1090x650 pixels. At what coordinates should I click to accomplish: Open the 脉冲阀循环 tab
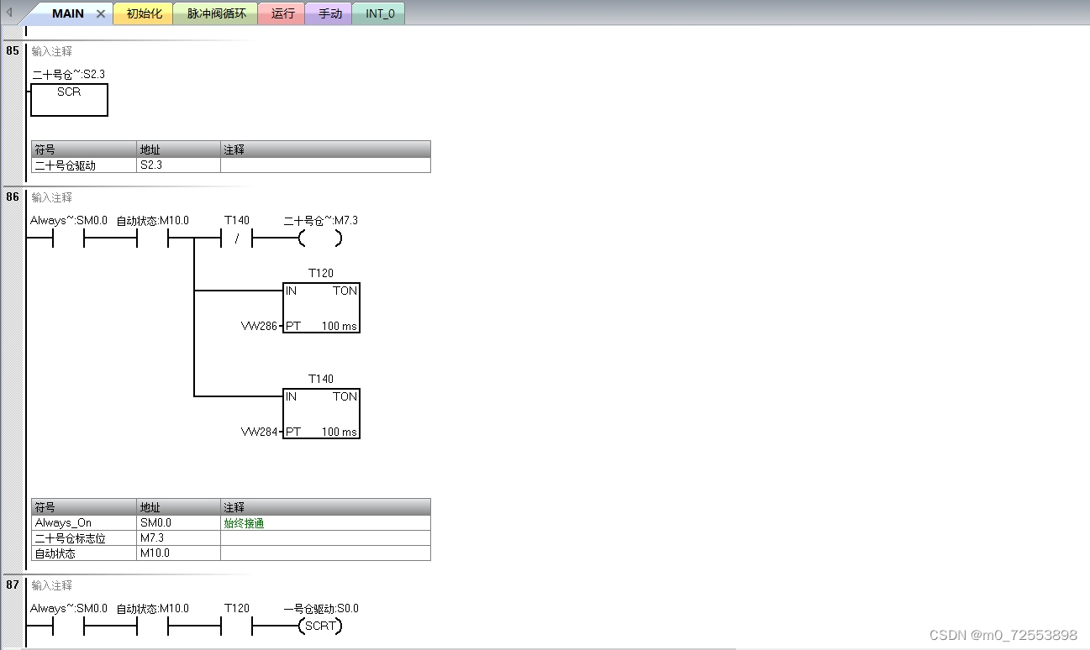[x=216, y=13]
